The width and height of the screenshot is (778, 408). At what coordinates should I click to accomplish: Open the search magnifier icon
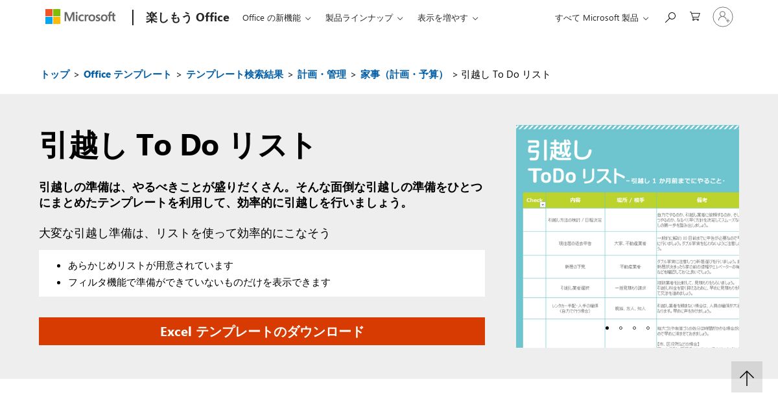(670, 17)
